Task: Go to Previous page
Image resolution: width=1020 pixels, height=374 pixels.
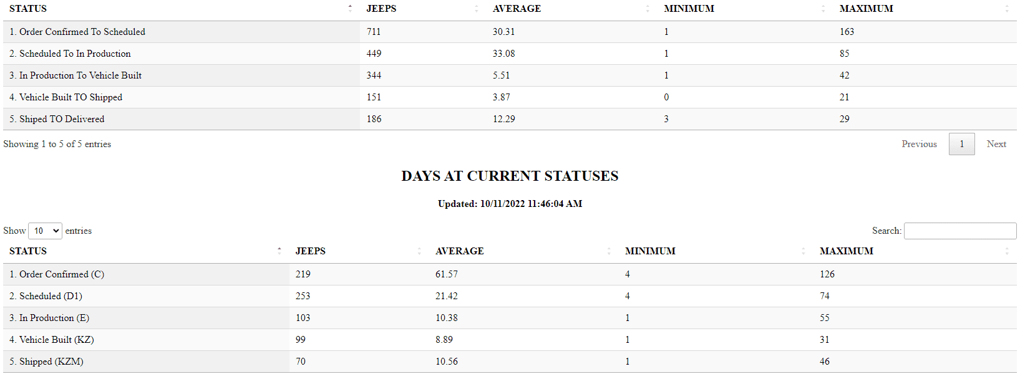Action: click(919, 144)
